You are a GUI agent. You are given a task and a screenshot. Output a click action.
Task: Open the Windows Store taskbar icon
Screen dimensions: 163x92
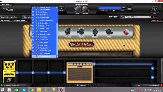(17, 90)
